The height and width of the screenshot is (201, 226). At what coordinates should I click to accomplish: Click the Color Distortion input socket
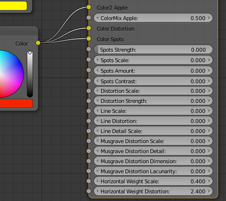coord(89,28)
